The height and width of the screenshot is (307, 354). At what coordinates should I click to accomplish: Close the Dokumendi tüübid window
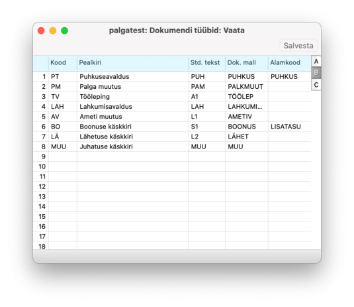[41, 31]
